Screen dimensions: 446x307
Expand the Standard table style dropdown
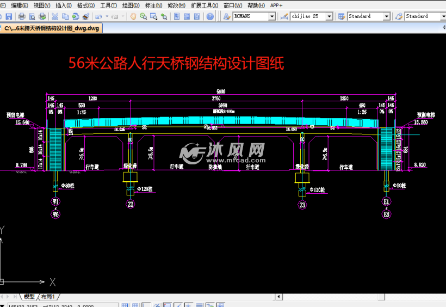coord(386,16)
